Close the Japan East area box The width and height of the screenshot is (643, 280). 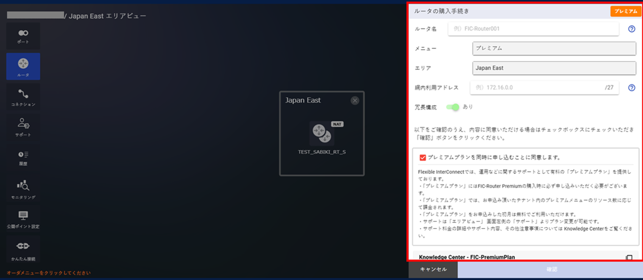[x=355, y=101]
